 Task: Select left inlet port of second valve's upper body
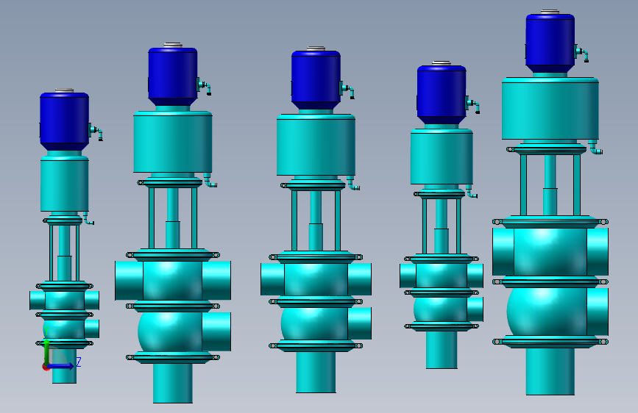pos(129,281)
